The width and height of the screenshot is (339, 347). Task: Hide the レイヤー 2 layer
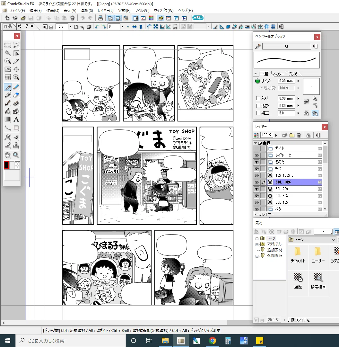pyautogui.click(x=256, y=155)
